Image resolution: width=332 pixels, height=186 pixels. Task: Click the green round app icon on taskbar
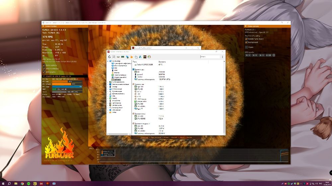click(x=28, y=184)
